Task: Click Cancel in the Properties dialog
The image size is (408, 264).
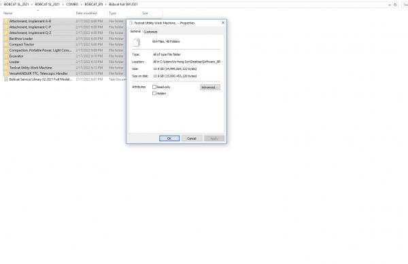Action: (192, 138)
